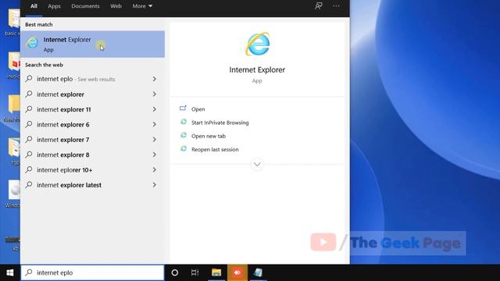Choose Reopen last session action
The height and width of the screenshot is (281, 500).
point(215,149)
